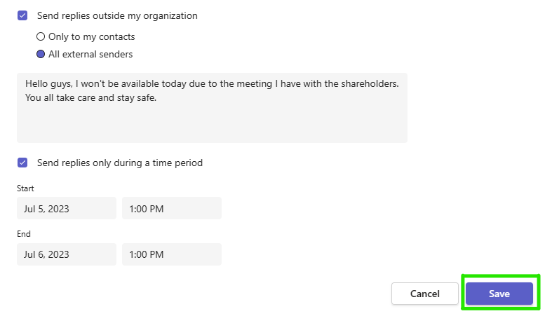Click "Send replies only during a time period" text

(120, 163)
